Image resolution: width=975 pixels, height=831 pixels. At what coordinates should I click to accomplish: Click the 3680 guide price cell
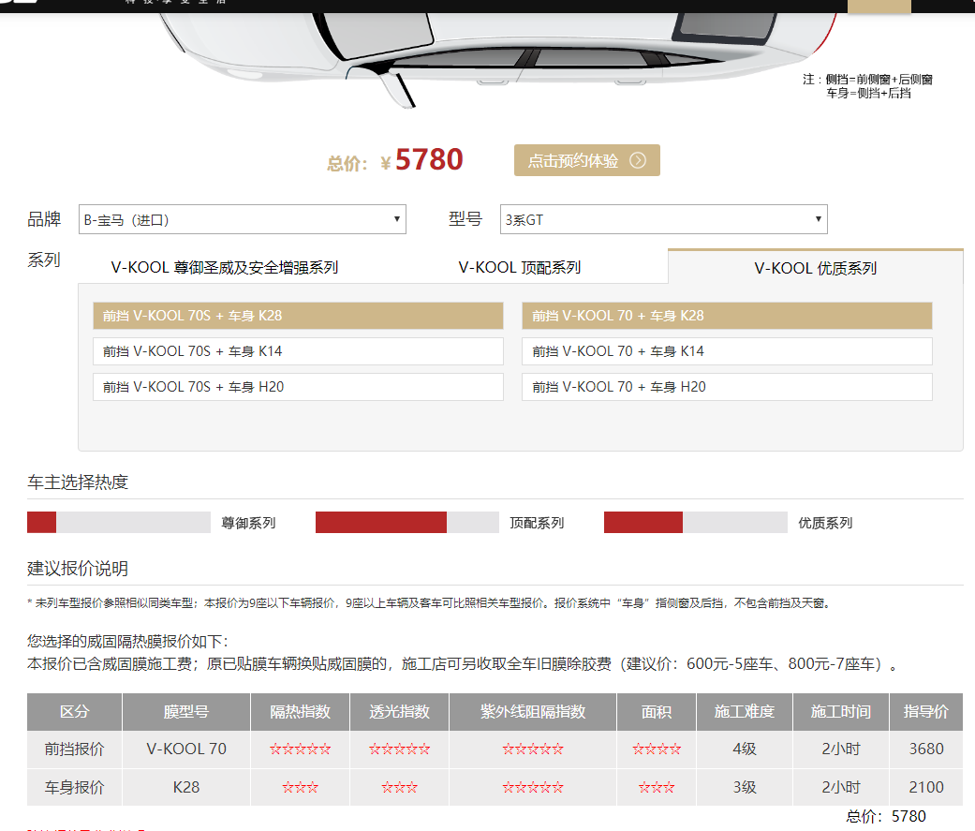pos(926,749)
